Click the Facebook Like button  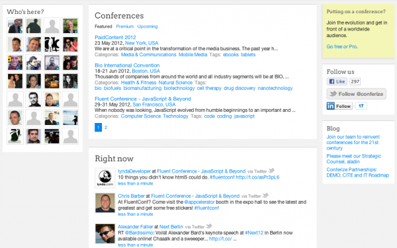pos(337,81)
